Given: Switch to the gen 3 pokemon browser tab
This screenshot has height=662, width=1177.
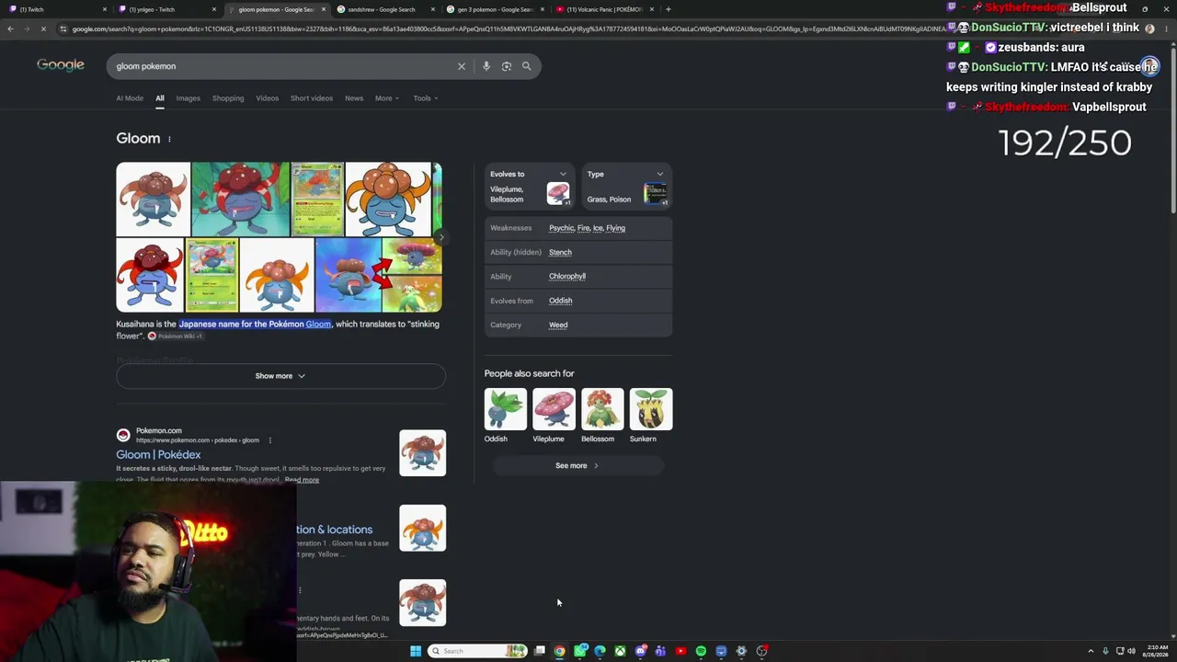Looking at the screenshot, I should point(495,9).
